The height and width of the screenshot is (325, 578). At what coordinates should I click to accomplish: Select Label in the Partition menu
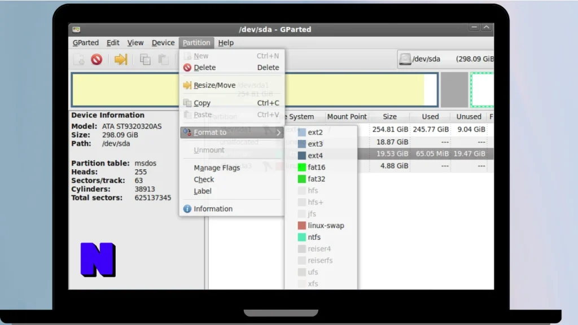point(231,191)
